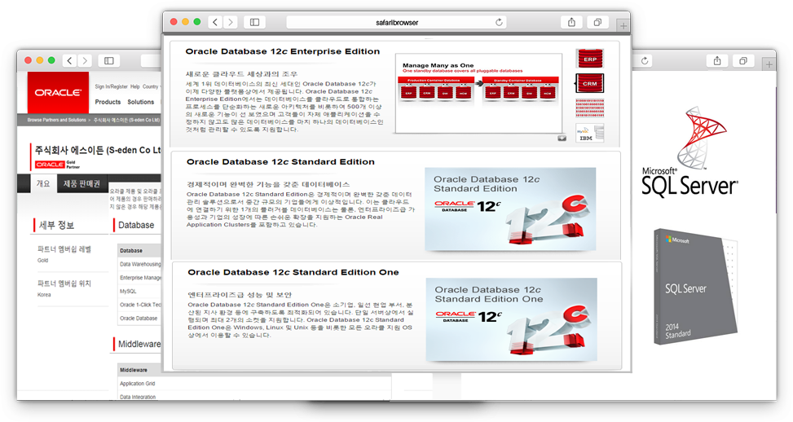Click the Microsoft SQL Server logo
The height and width of the screenshot is (422, 793).
(689, 152)
